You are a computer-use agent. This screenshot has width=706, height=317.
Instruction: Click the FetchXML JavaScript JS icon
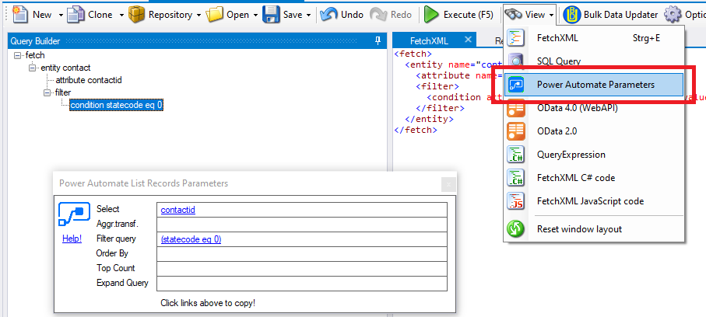(515, 201)
